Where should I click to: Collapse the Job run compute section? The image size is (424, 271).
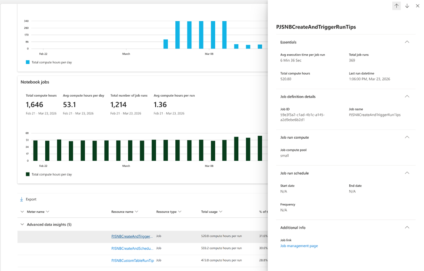(407, 137)
